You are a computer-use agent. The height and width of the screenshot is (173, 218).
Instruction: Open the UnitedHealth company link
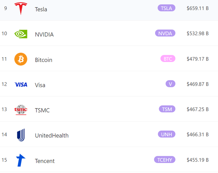52,136
